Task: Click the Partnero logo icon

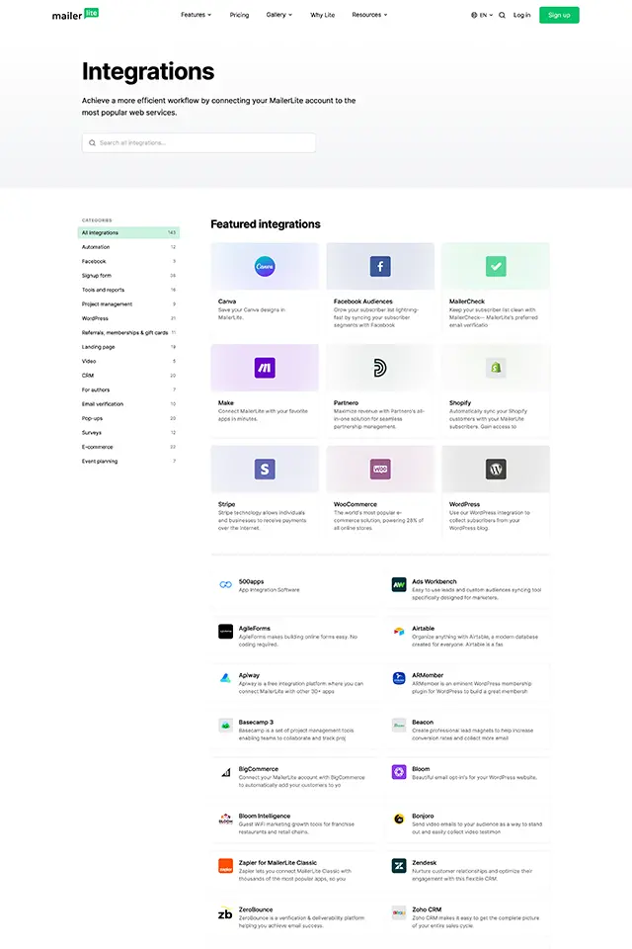Action: click(x=380, y=368)
